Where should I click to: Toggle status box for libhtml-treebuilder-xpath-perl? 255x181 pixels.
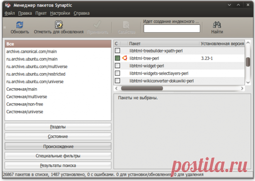pos(117,51)
